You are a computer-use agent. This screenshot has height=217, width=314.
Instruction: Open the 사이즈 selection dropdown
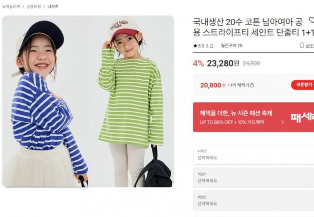(253, 154)
